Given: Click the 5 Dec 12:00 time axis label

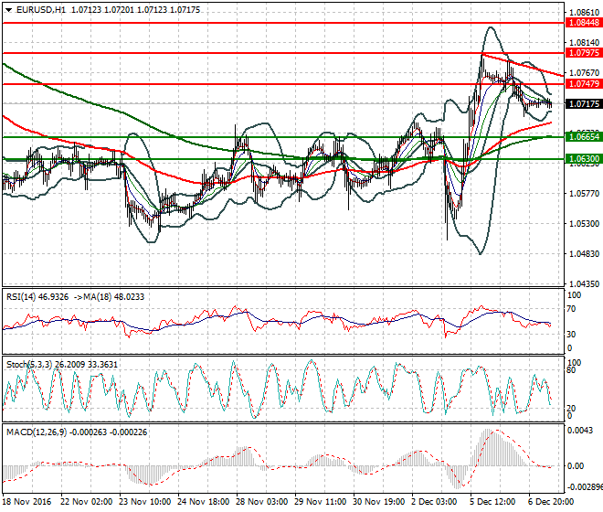Looking at the screenshot, I should [493, 502].
